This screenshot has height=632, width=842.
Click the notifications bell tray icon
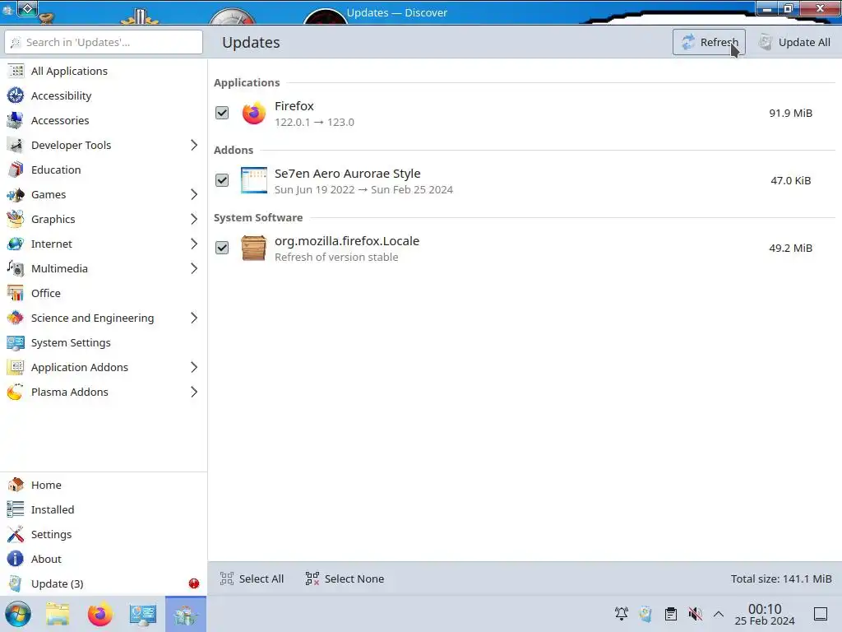point(622,614)
